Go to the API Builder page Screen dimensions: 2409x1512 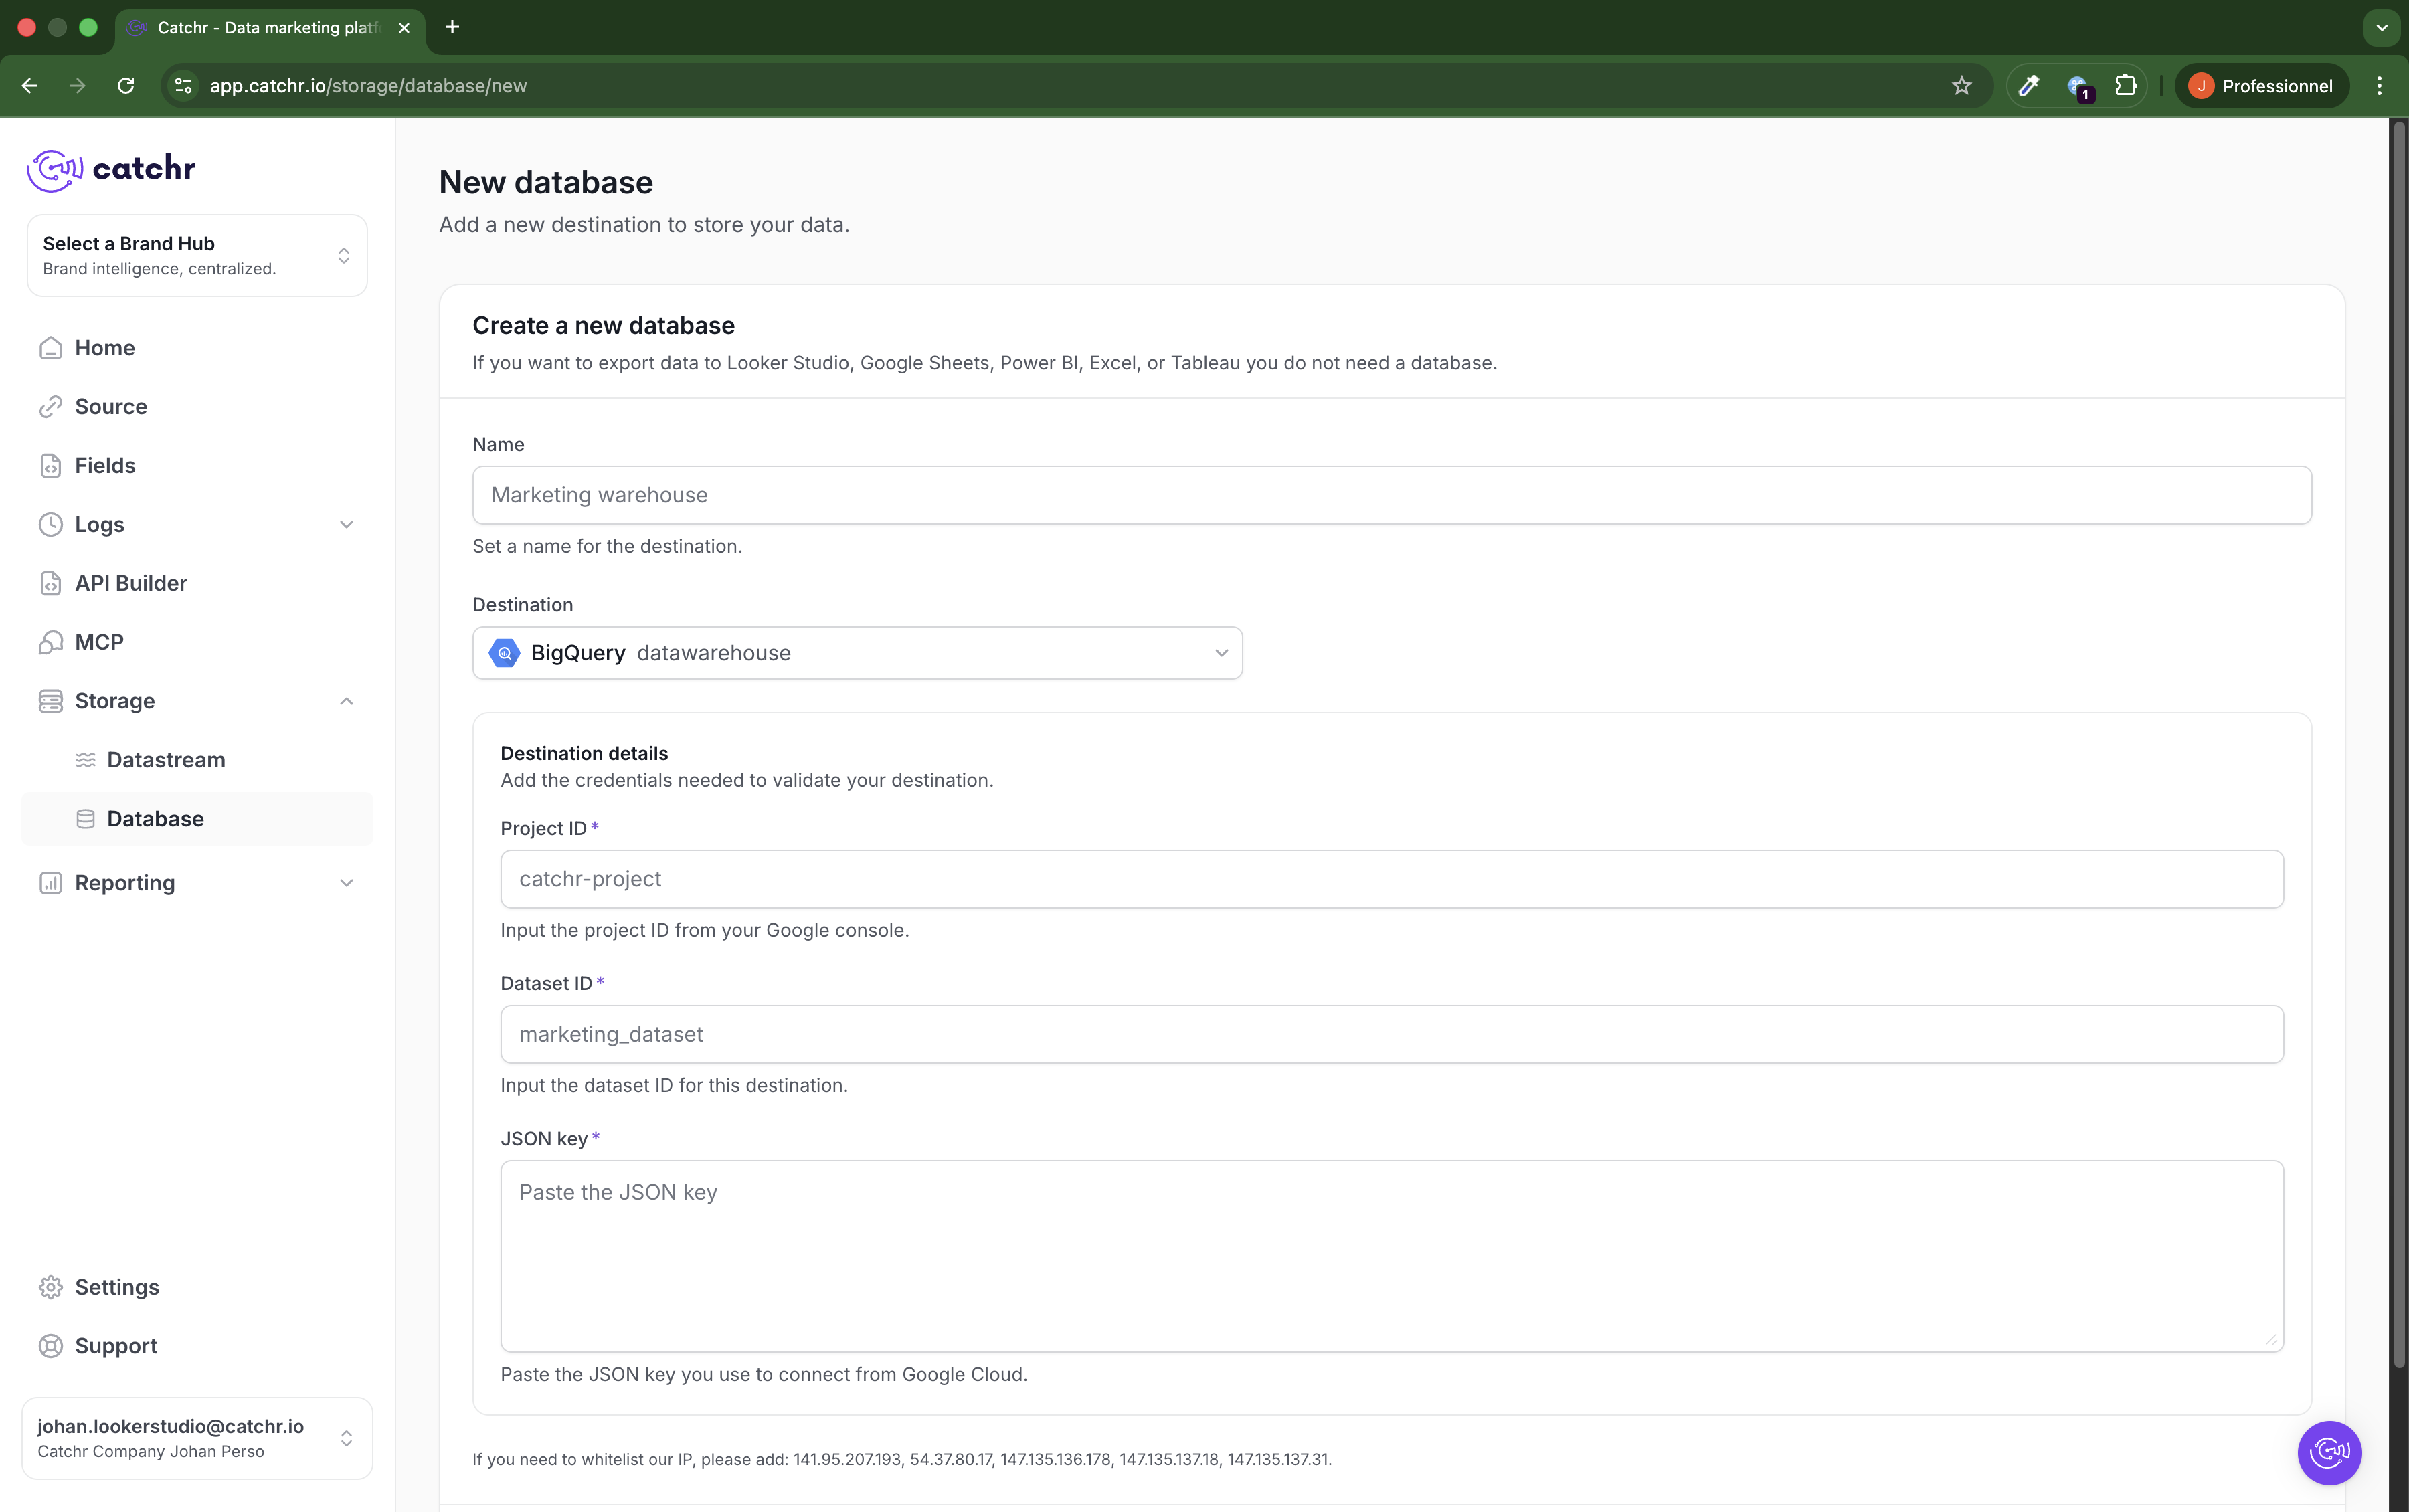point(131,583)
